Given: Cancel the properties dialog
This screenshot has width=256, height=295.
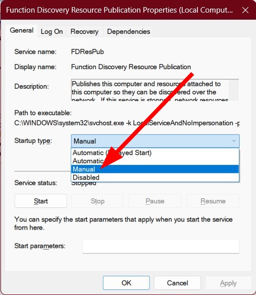Looking at the screenshot, I should [x=177, y=283].
